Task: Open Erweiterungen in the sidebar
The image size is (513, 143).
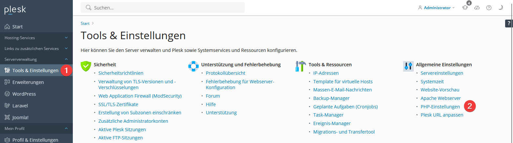Action: tap(36, 82)
